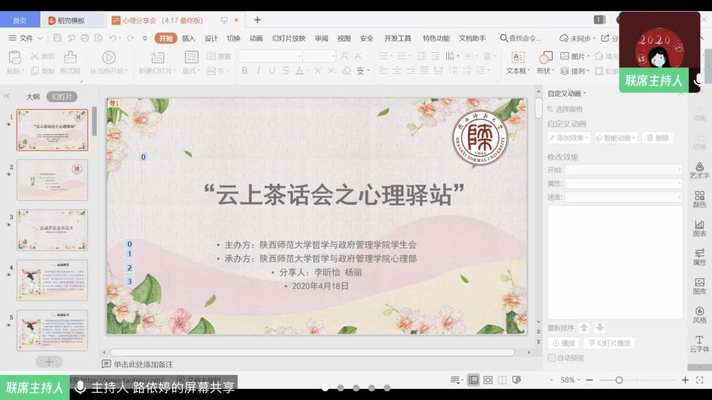Image resolution: width=712 pixels, height=400 pixels.
Task: Open the Cloud Fonts sidebar icon
Action: coord(699,340)
